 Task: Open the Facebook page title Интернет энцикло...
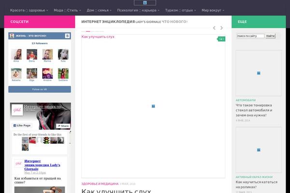coord(44,107)
